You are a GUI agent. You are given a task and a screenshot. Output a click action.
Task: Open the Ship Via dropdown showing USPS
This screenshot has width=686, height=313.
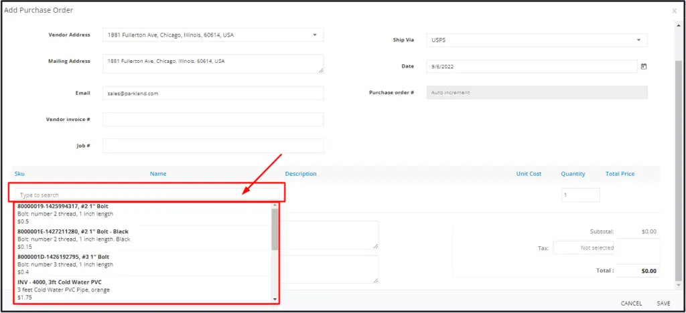click(x=537, y=40)
